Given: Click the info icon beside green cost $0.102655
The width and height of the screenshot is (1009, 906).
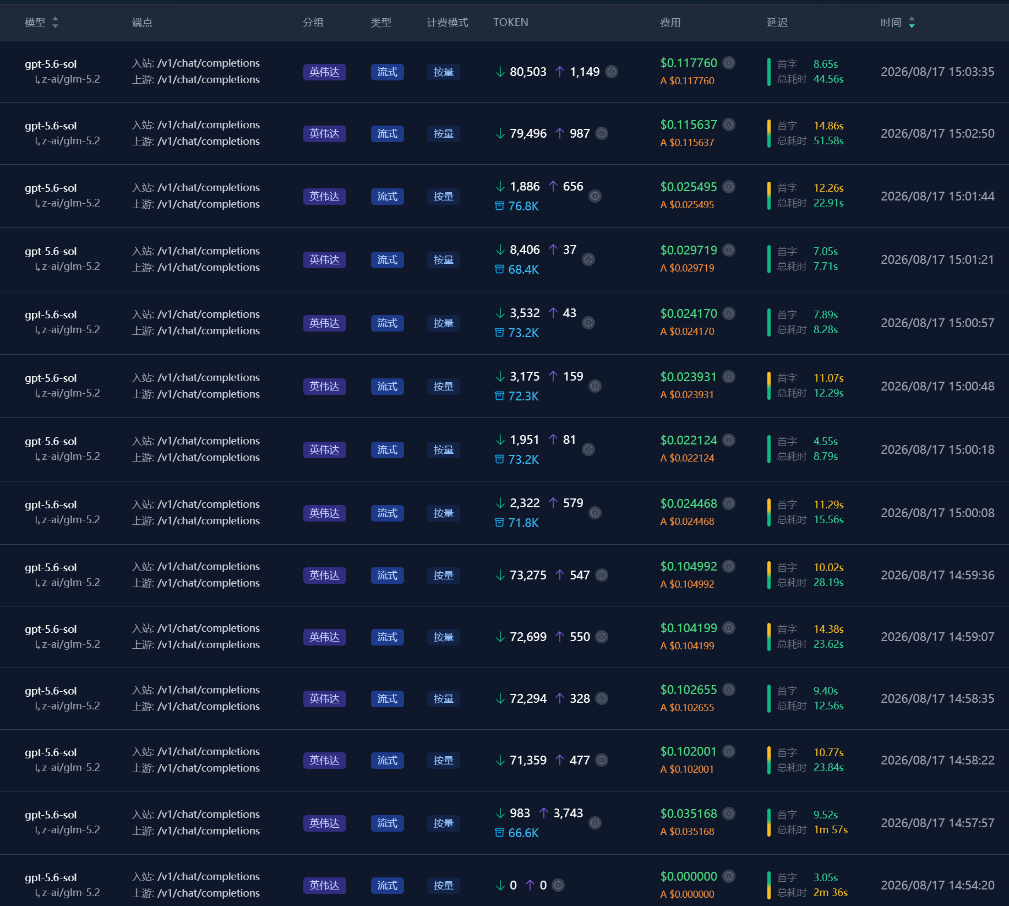Looking at the screenshot, I should [729, 690].
